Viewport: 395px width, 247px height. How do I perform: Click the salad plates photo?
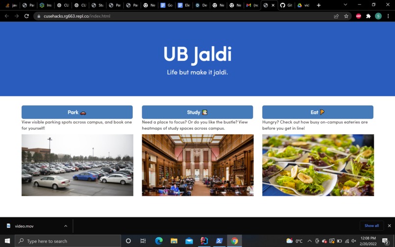[x=318, y=165]
